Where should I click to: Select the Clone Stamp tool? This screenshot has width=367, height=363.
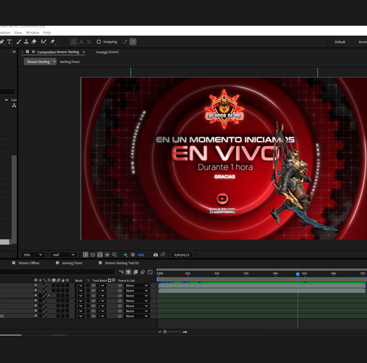pyautogui.click(x=26, y=42)
